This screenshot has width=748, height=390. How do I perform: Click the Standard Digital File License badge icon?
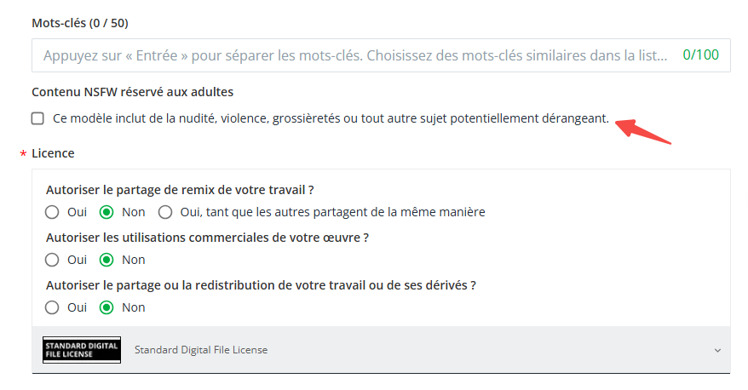tap(82, 350)
